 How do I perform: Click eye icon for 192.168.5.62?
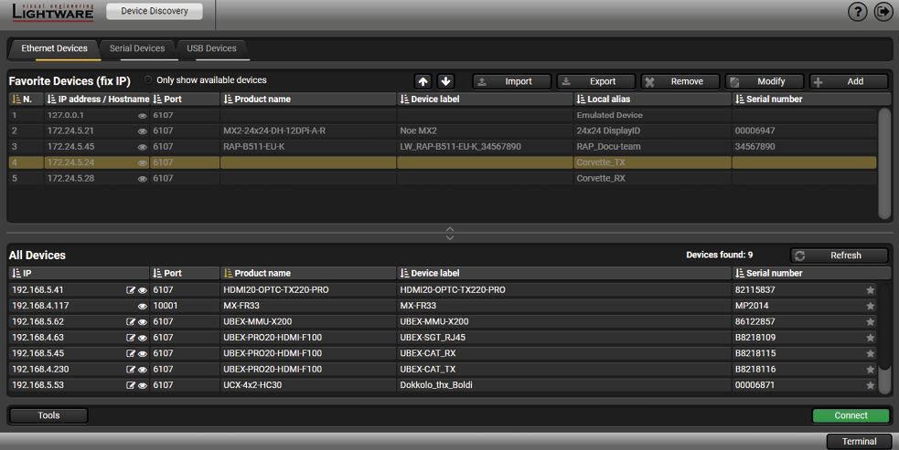(142, 322)
